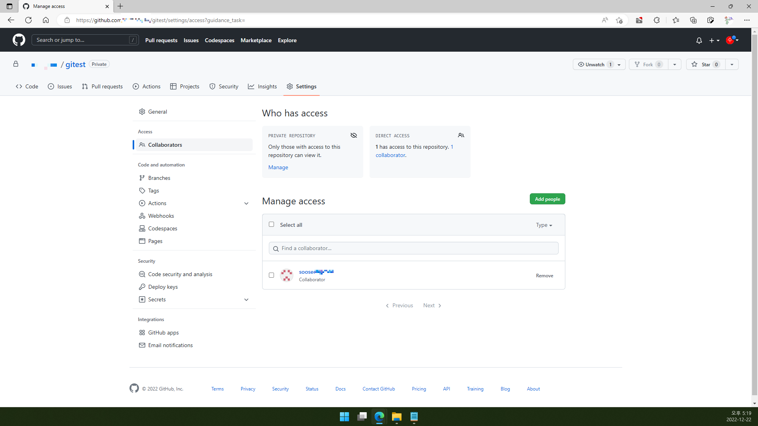Reload the page with refresh icon
Screen dimensions: 758x426
point(28,20)
